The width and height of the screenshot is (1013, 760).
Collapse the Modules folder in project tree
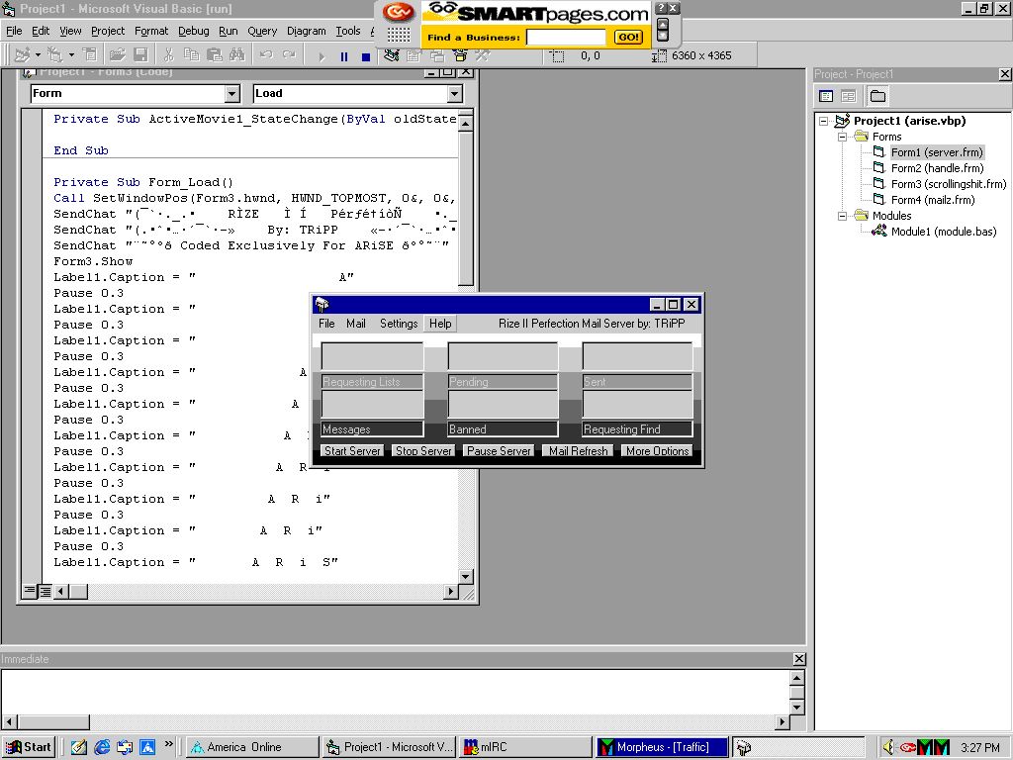click(844, 216)
